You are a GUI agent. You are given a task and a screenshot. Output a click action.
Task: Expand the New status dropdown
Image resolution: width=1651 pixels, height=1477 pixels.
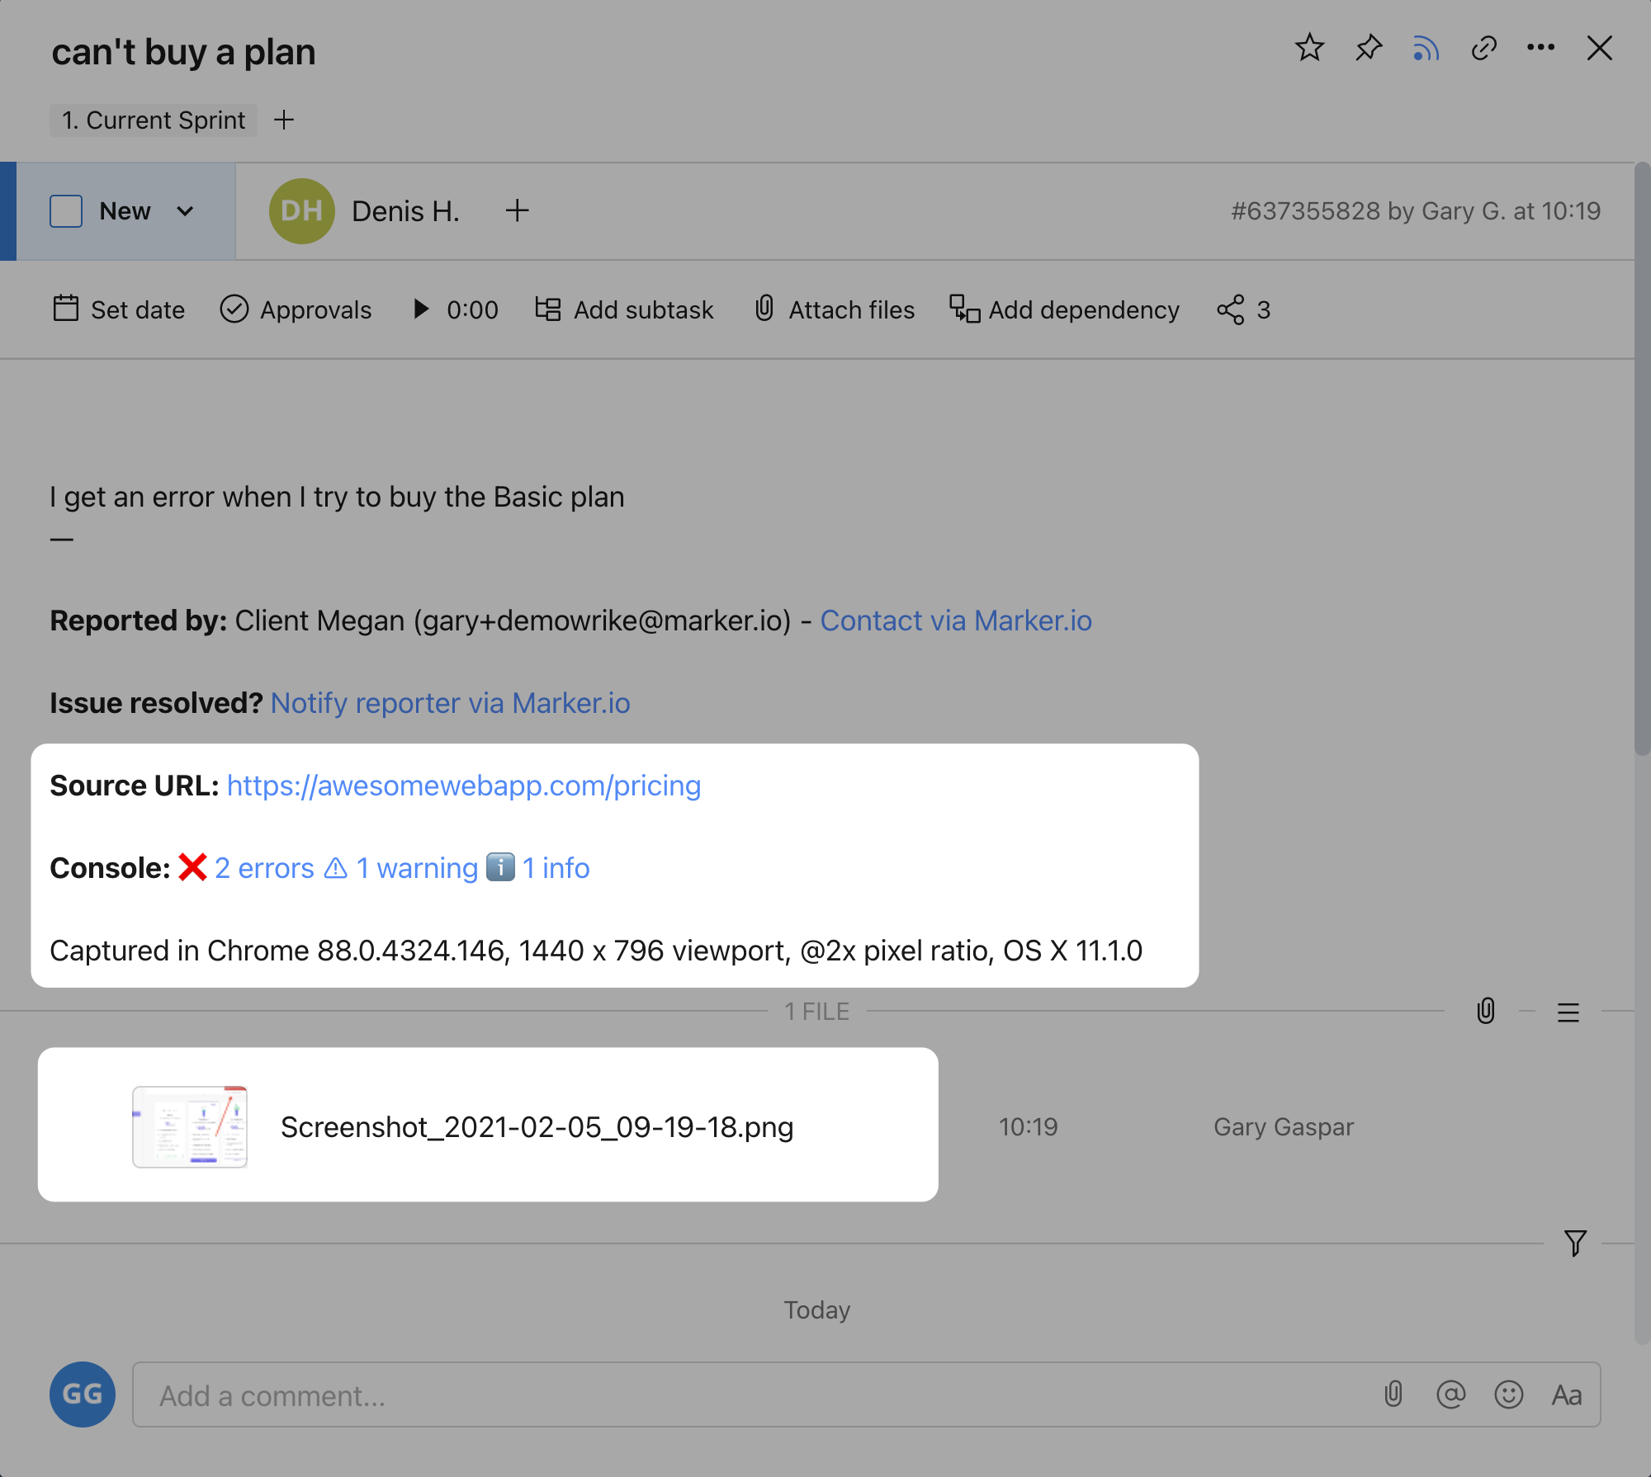pyautogui.click(x=185, y=211)
